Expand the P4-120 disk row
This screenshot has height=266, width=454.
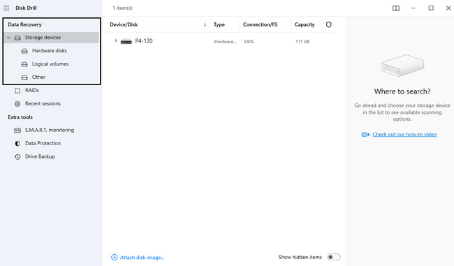pos(116,40)
